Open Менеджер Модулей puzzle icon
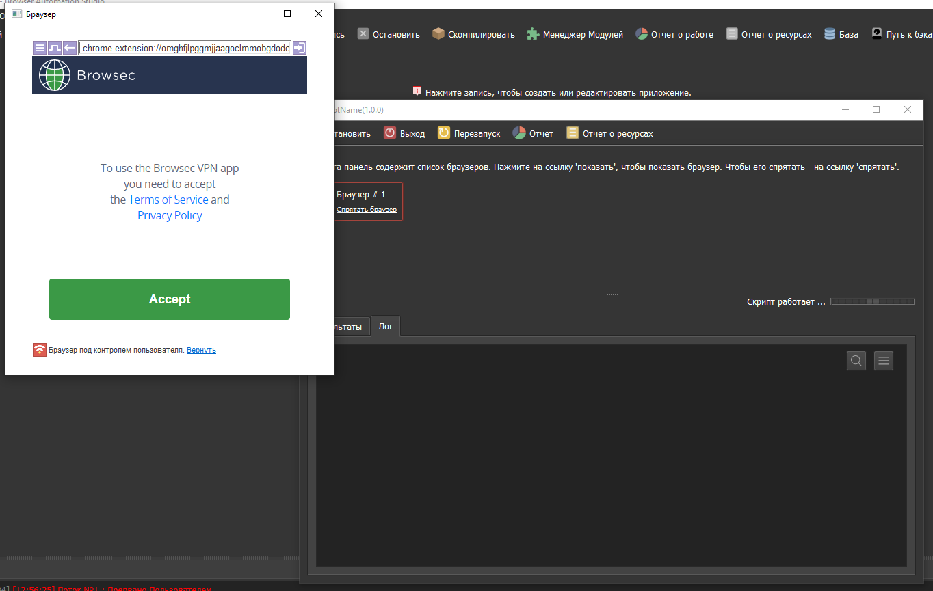Image resolution: width=933 pixels, height=591 pixels. [x=533, y=34]
